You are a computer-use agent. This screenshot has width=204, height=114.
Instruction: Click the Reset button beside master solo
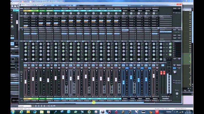point(179,65)
